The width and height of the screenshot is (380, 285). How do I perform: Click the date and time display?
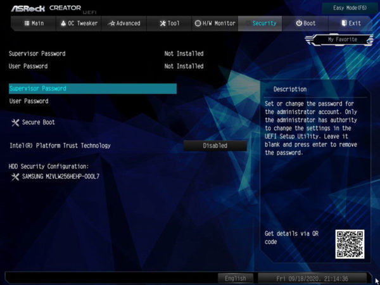312,278
